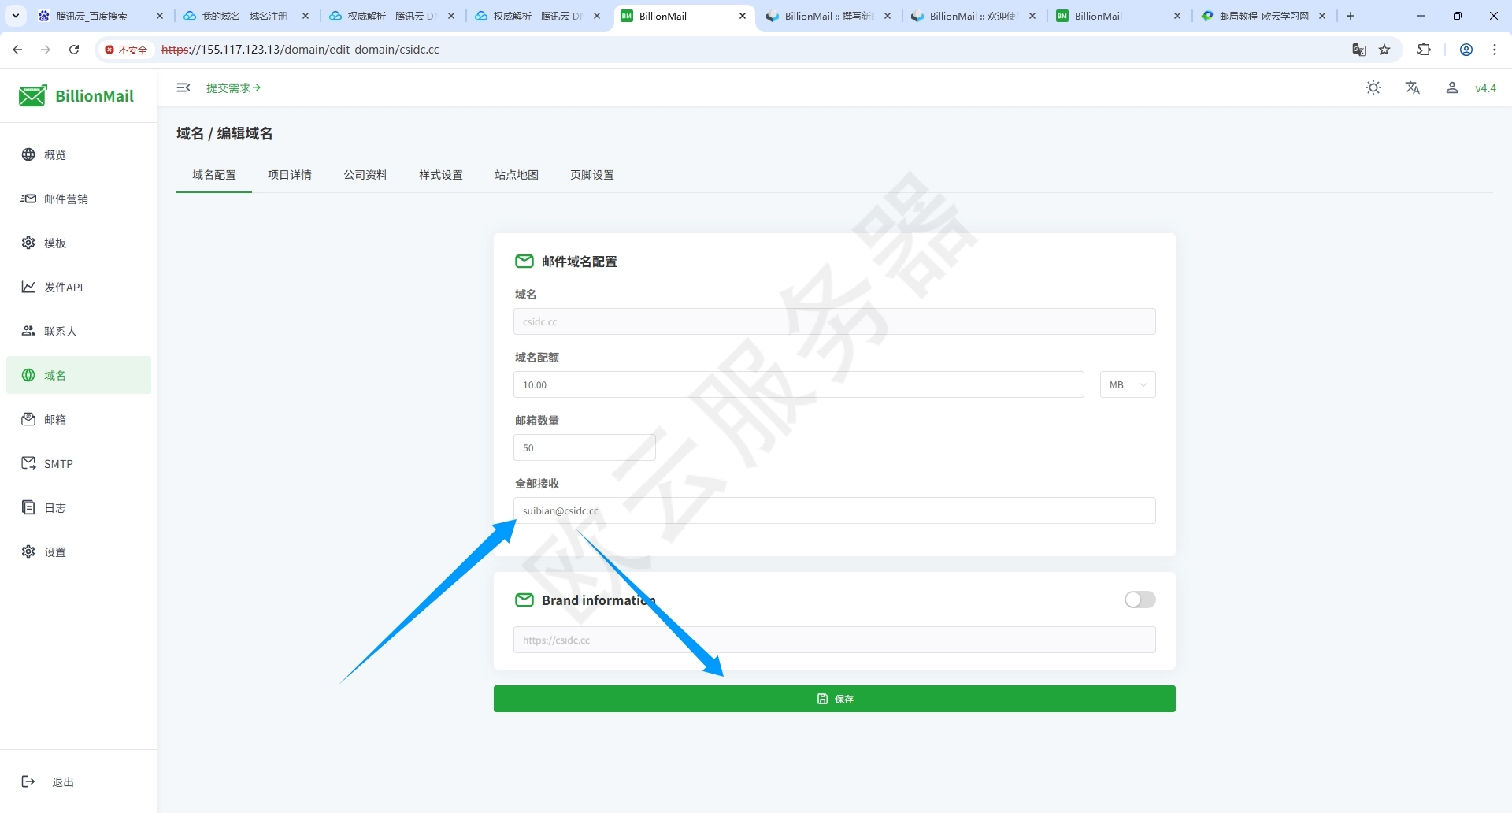Click the 邮件营销 envelope icon in sidebar
1512x813 pixels.
[28, 199]
